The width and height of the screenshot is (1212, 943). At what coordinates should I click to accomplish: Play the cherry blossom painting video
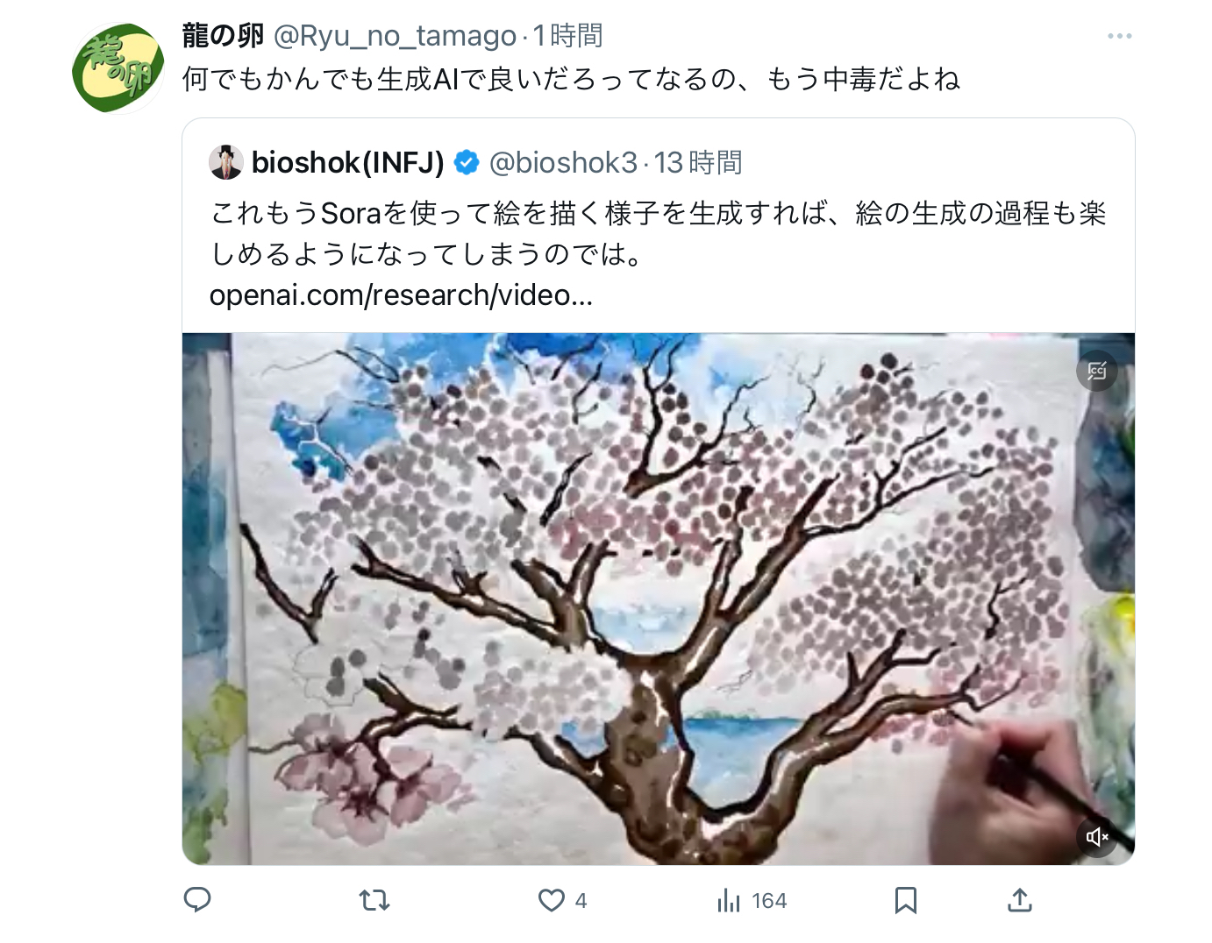coord(659,599)
